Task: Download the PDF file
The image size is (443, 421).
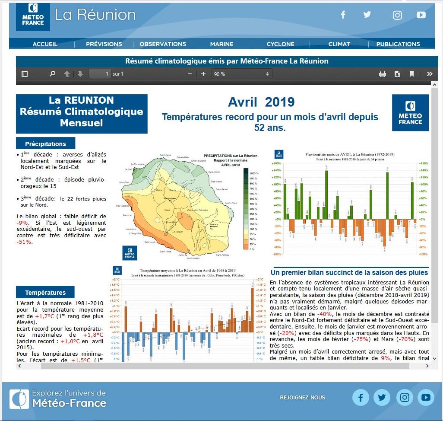Action: point(397,74)
